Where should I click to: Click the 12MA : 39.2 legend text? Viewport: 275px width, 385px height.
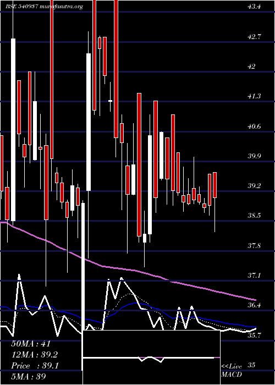click(35, 355)
